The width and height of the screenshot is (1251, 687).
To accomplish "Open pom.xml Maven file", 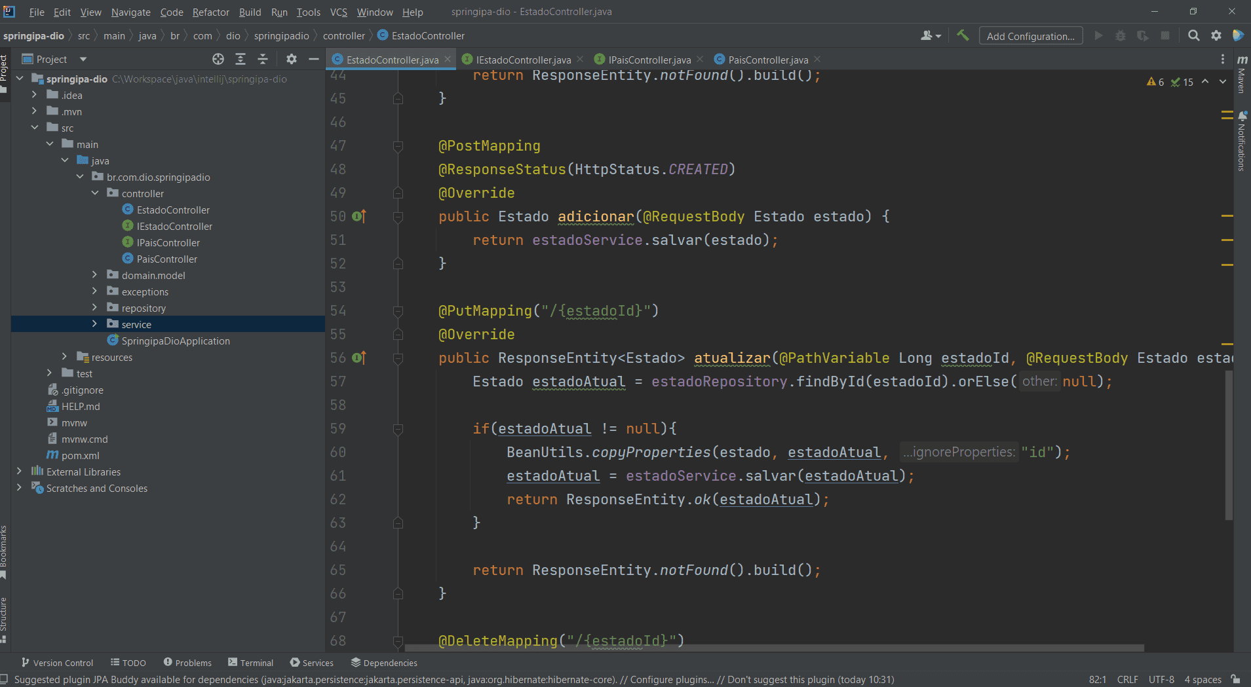I will (80, 455).
